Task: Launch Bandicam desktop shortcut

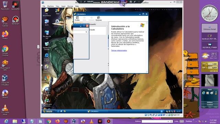Action: coord(15,20)
